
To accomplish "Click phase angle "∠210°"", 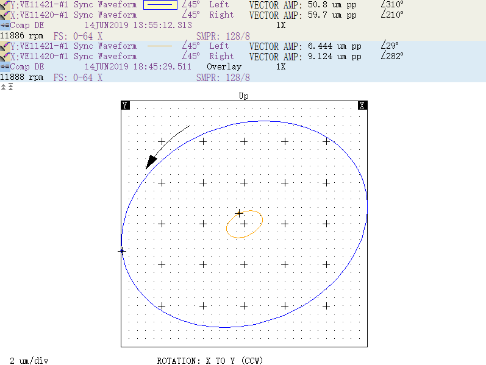I will 392,15.
